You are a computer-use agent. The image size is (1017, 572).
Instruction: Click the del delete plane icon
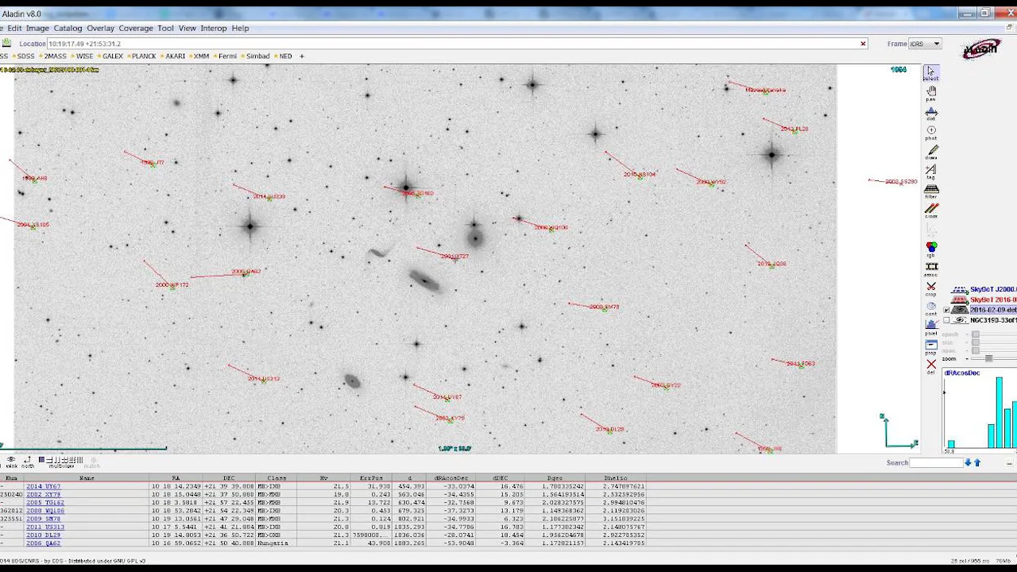[931, 366]
